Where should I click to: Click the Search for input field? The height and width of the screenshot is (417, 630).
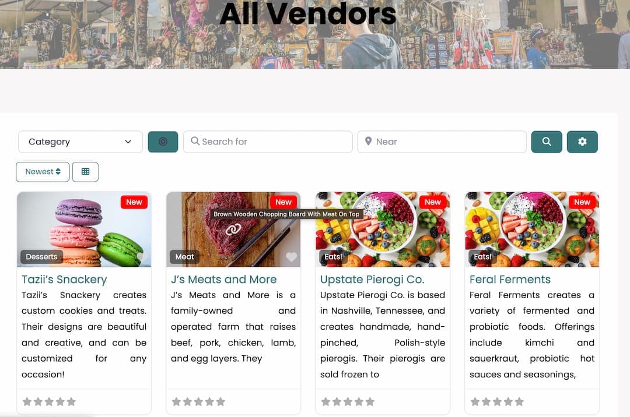tap(268, 142)
